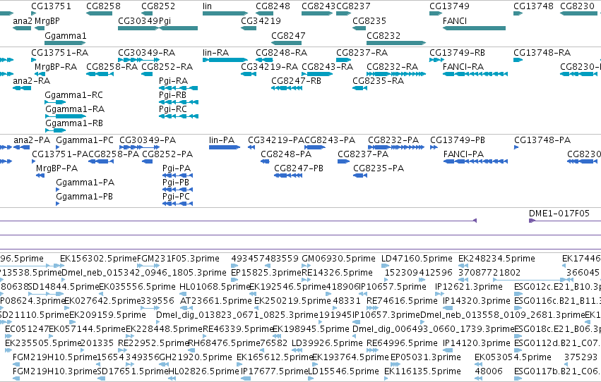Click the CG13751-RA label
Image resolution: width=601 pixels, height=382 pixels.
[60, 53]
